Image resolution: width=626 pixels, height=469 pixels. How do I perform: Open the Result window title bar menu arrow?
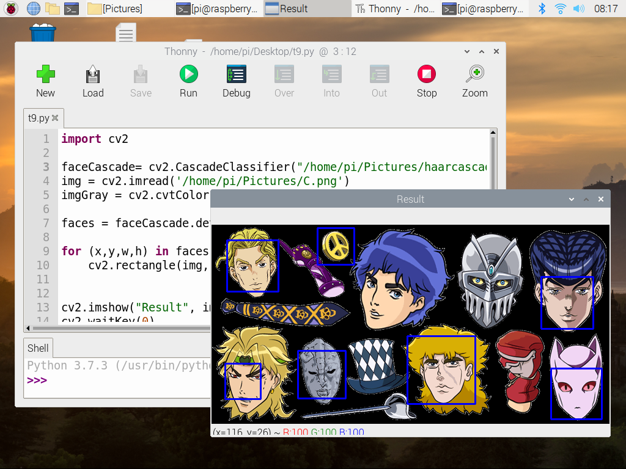click(572, 199)
